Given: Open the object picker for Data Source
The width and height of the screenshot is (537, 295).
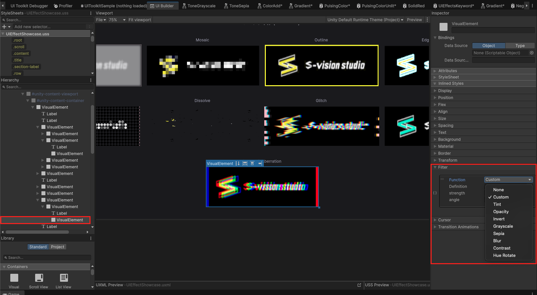Looking at the screenshot, I should click(532, 53).
